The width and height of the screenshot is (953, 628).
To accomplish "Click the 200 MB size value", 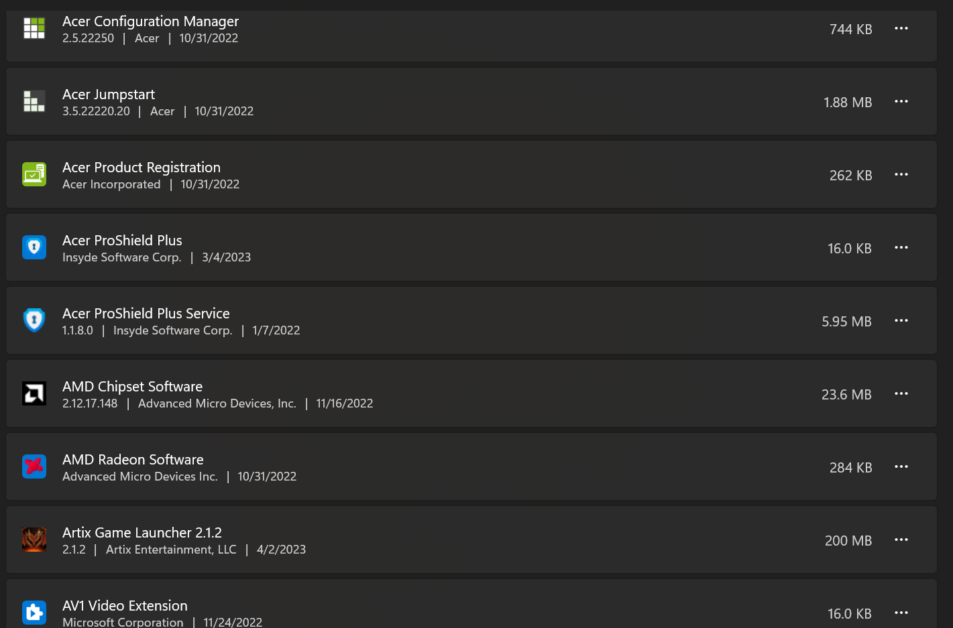I will click(848, 541).
